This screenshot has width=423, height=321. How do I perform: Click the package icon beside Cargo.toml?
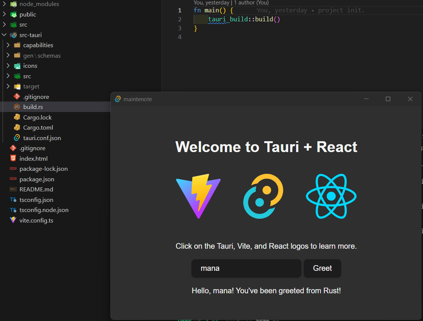coord(17,127)
